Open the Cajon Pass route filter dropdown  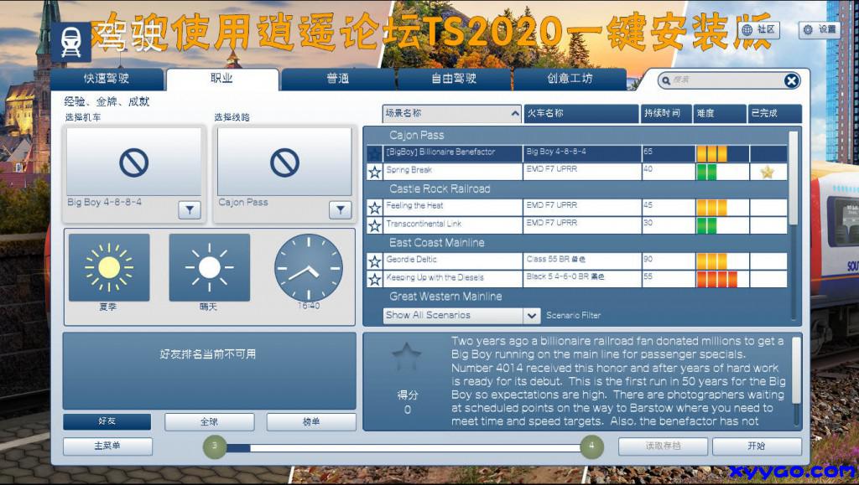point(340,210)
